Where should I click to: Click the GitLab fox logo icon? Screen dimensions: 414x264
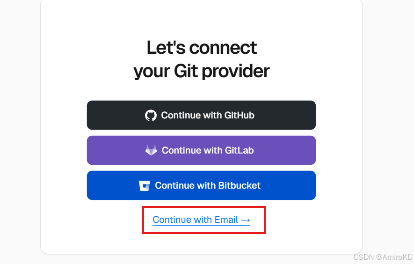[x=151, y=151]
